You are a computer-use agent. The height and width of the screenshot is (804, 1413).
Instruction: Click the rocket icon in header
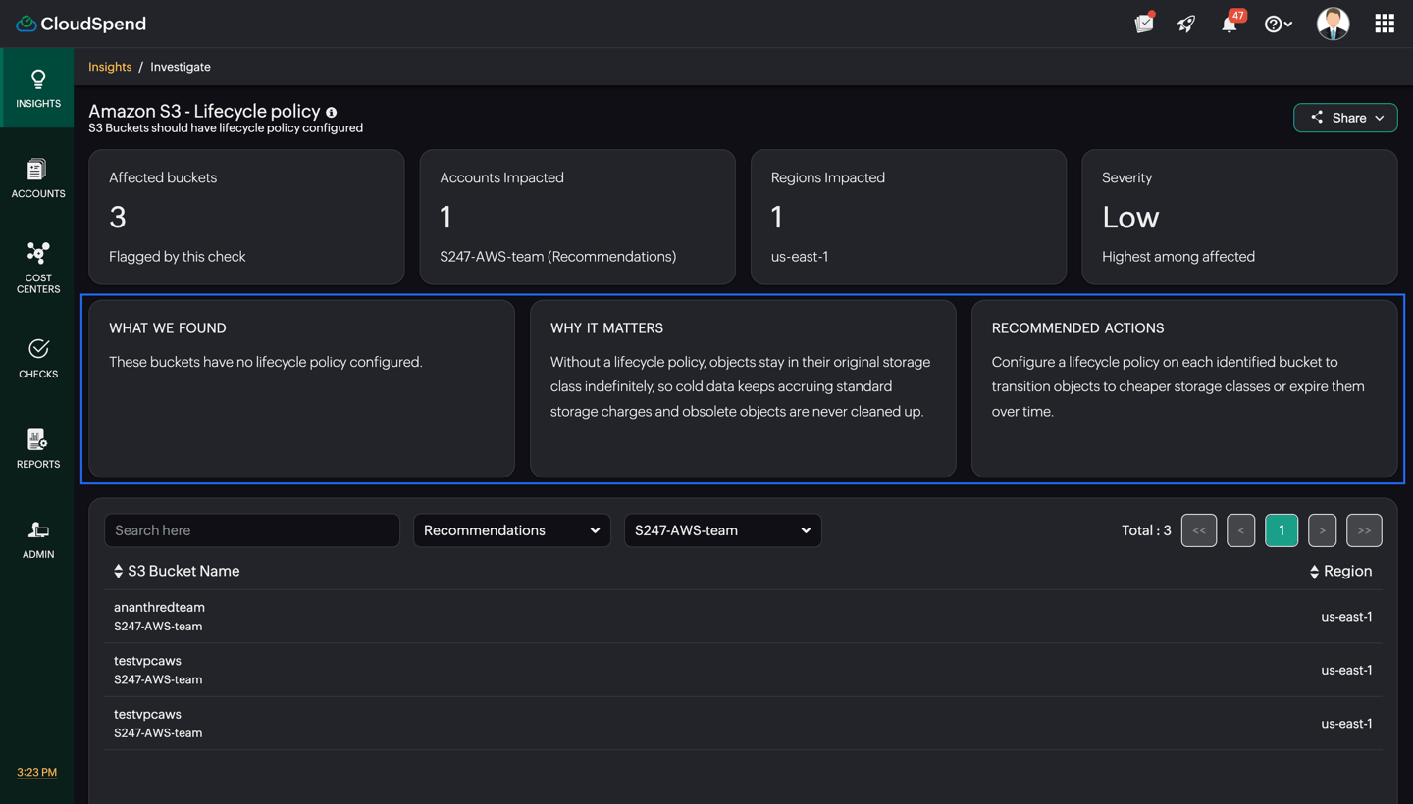[x=1186, y=24]
